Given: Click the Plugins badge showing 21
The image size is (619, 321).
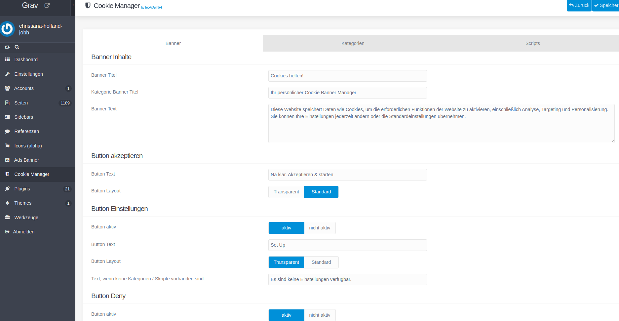Looking at the screenshot, I should point(67,189).
